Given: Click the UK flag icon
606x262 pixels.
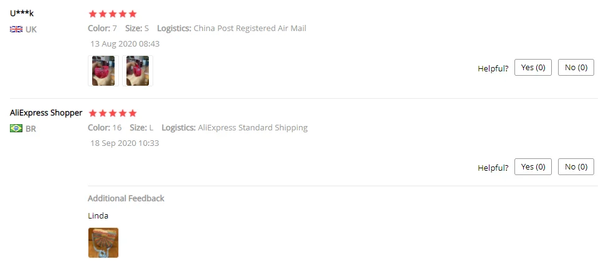Looking at the screenshot, I should [16, 29].
